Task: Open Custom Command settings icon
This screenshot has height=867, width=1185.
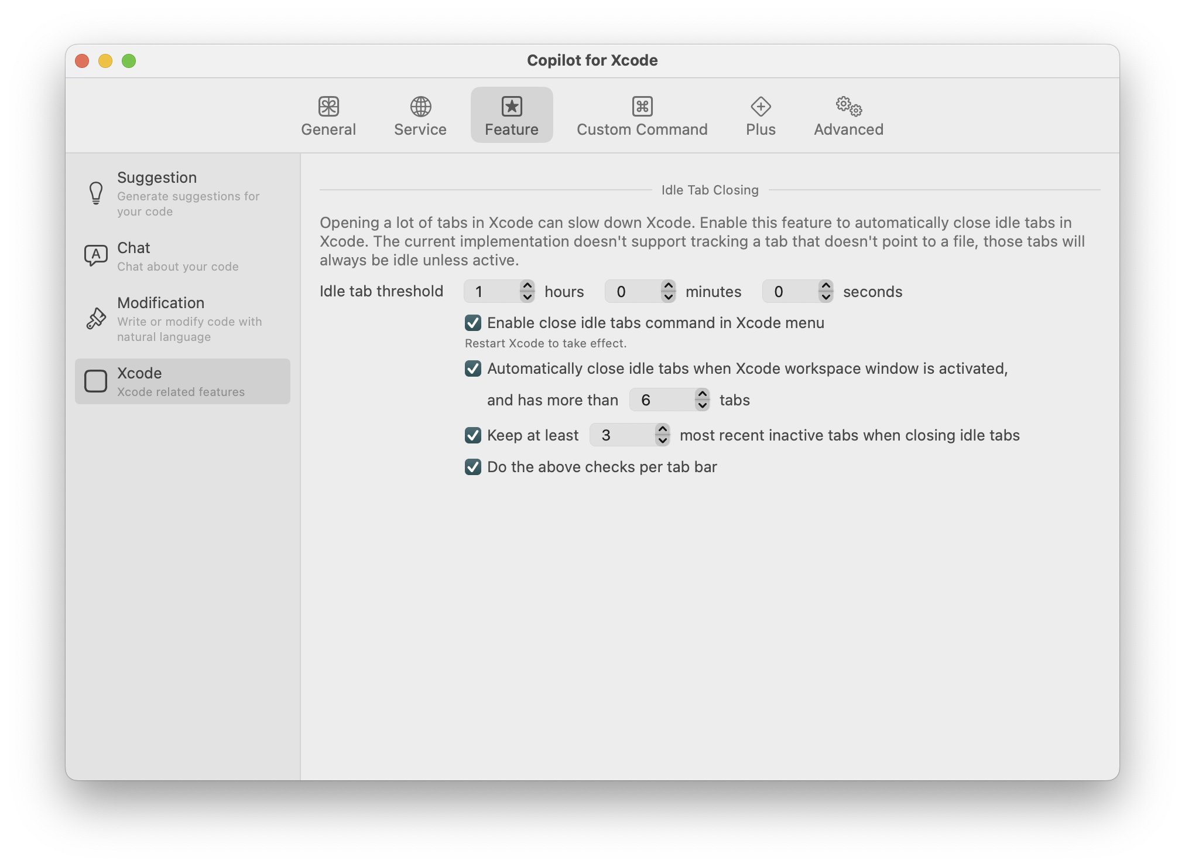Action: (x=642, y=107)
